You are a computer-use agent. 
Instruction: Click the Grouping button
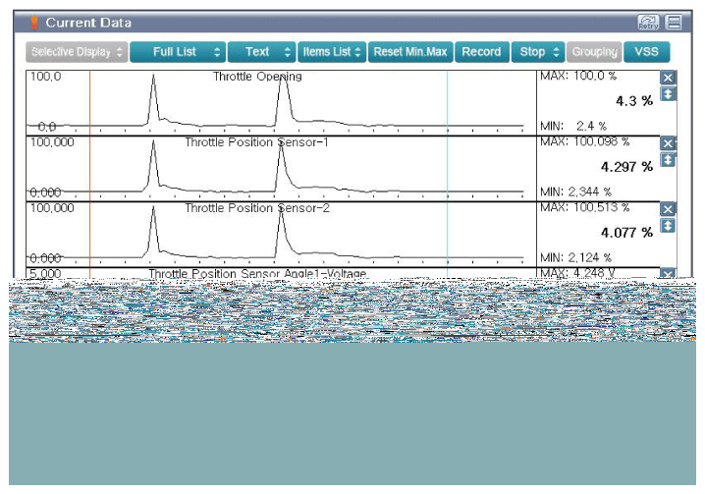point(593,52)
